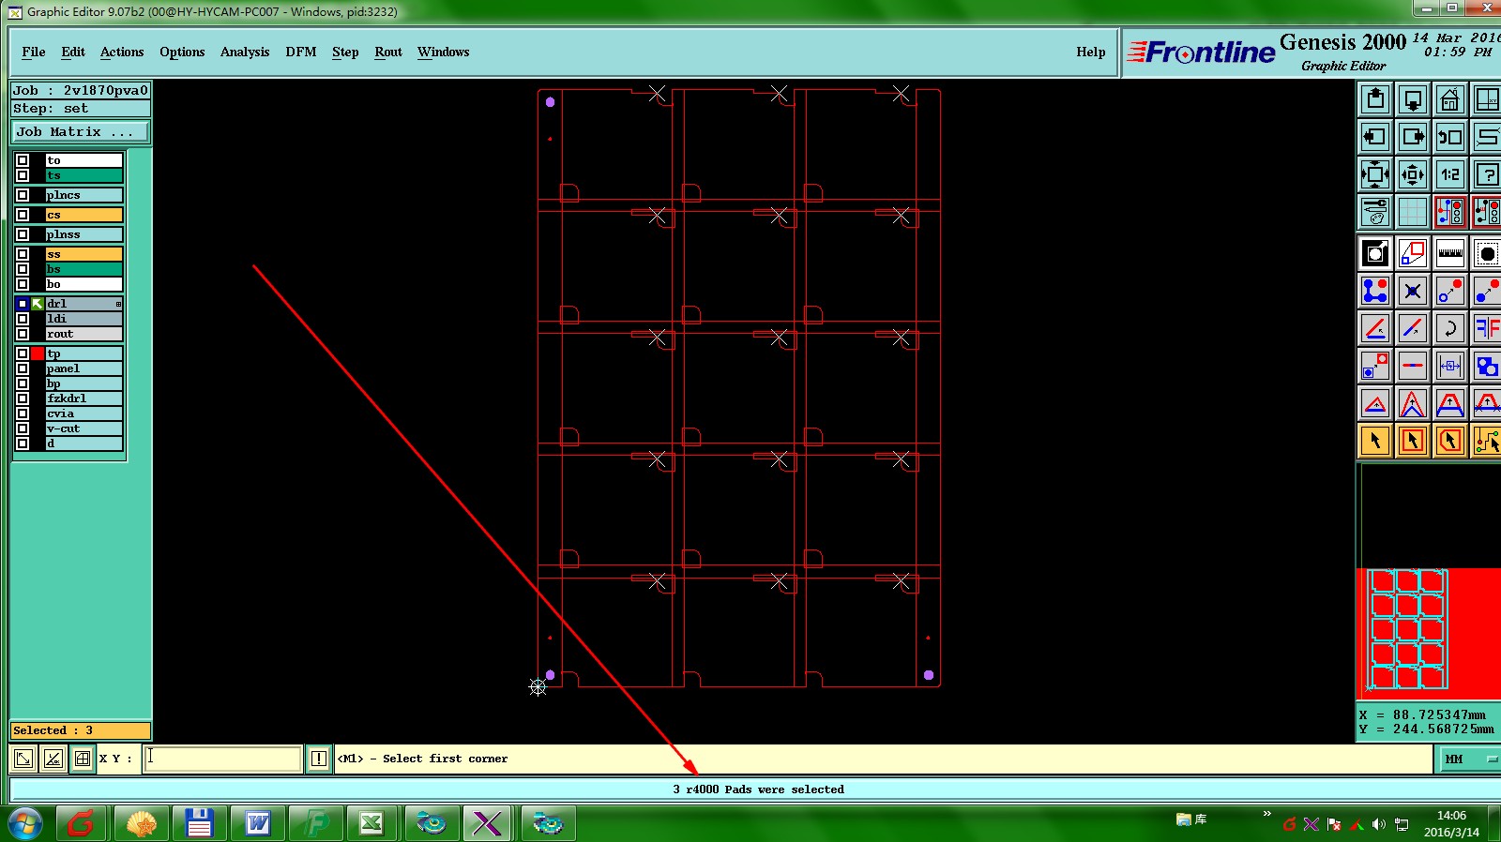
Task: Click the X Y coordinate input field
Action: [223, 759]
